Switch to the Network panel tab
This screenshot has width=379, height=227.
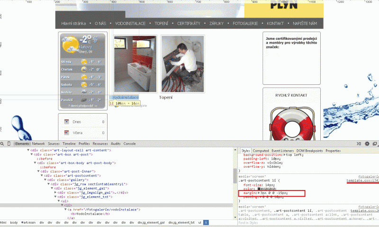coord(38,144)
